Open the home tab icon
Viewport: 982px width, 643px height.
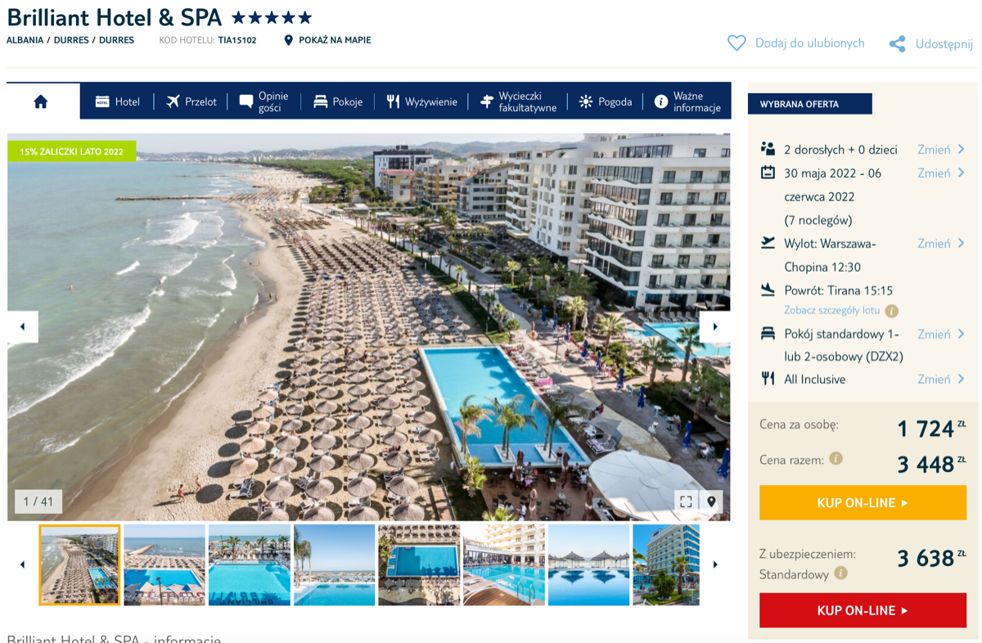coord(41,101)
